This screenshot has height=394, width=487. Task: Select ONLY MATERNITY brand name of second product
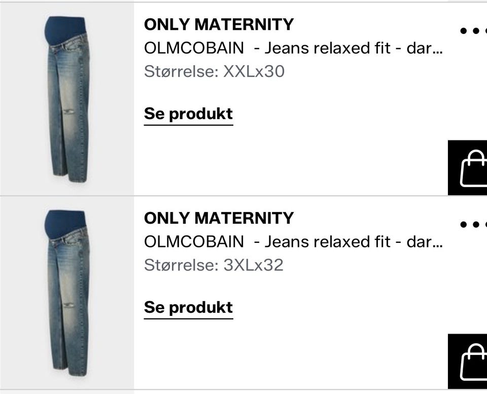point(219,218)
